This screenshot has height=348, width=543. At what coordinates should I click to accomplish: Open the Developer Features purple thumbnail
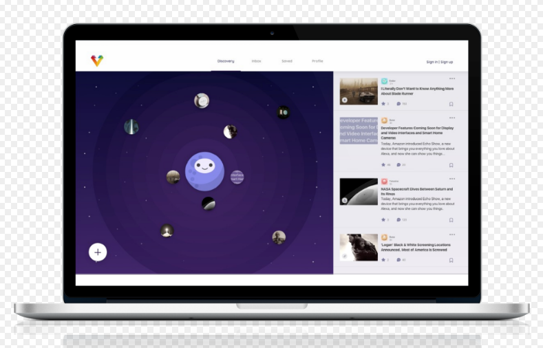[359, 131]
